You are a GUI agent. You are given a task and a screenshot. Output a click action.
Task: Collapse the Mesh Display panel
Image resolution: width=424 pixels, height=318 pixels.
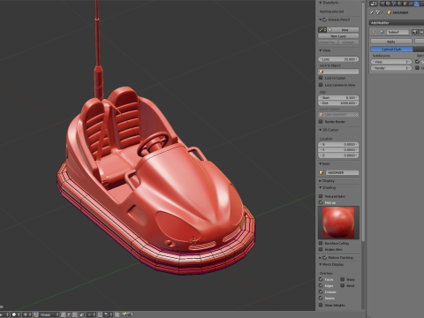(x=321, y=265)
